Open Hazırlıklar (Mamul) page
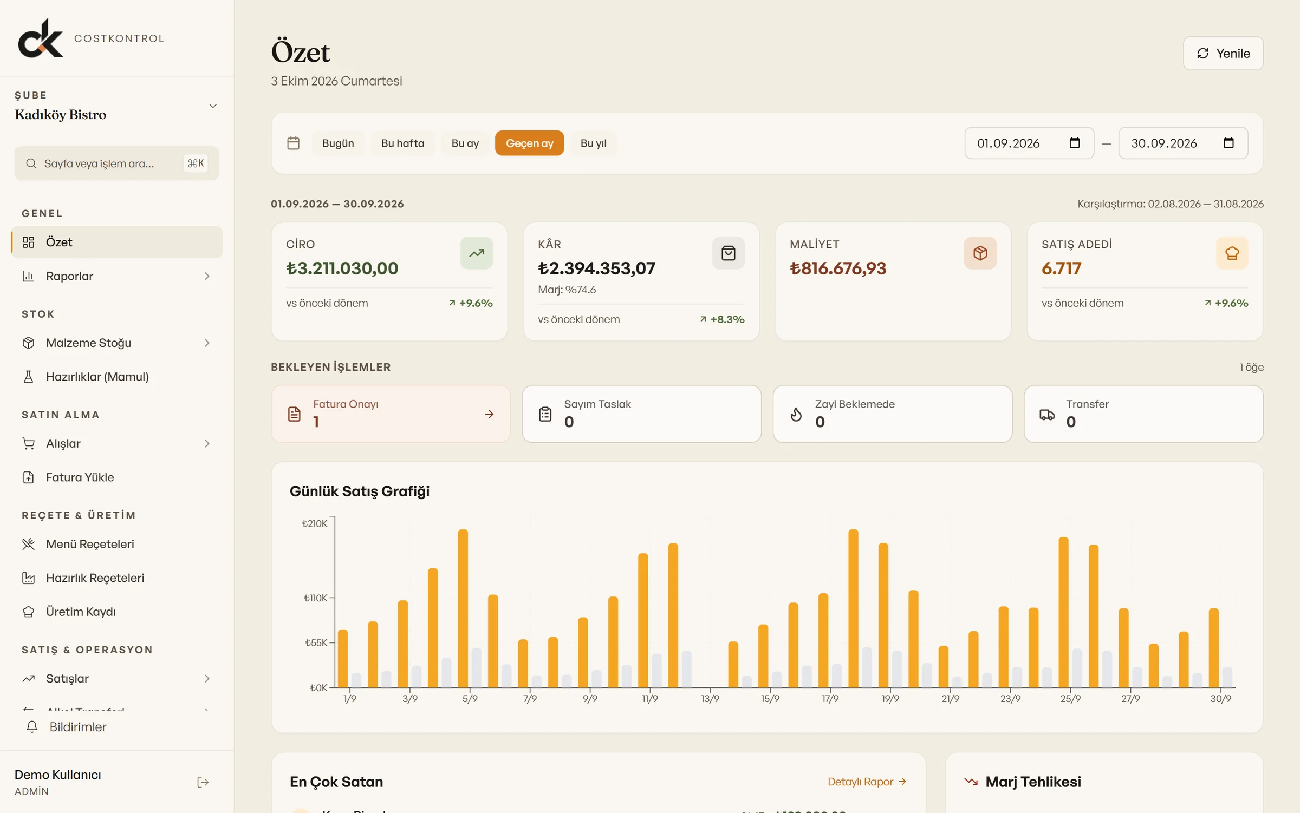Screen dimensions: 1300x813 (116, 377)
